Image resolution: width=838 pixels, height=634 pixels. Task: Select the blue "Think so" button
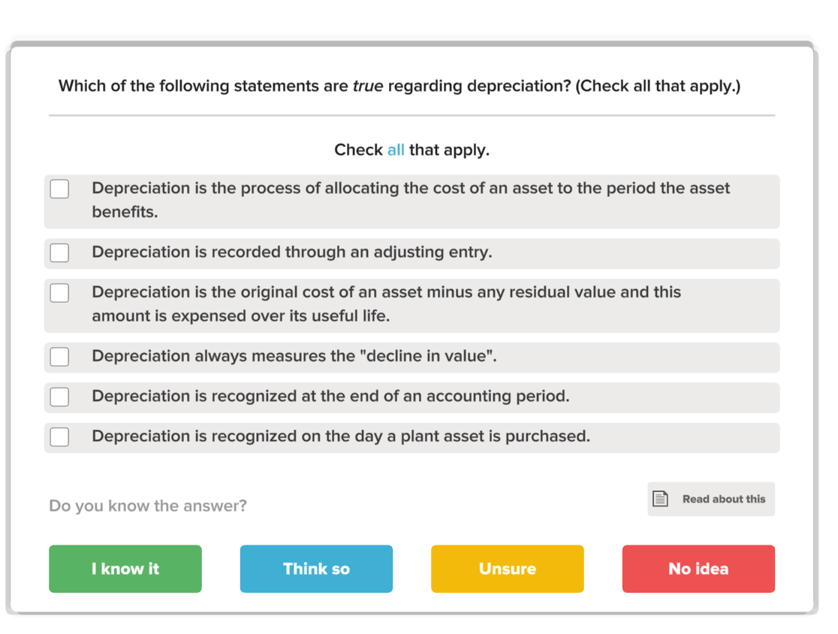[316, 569]
